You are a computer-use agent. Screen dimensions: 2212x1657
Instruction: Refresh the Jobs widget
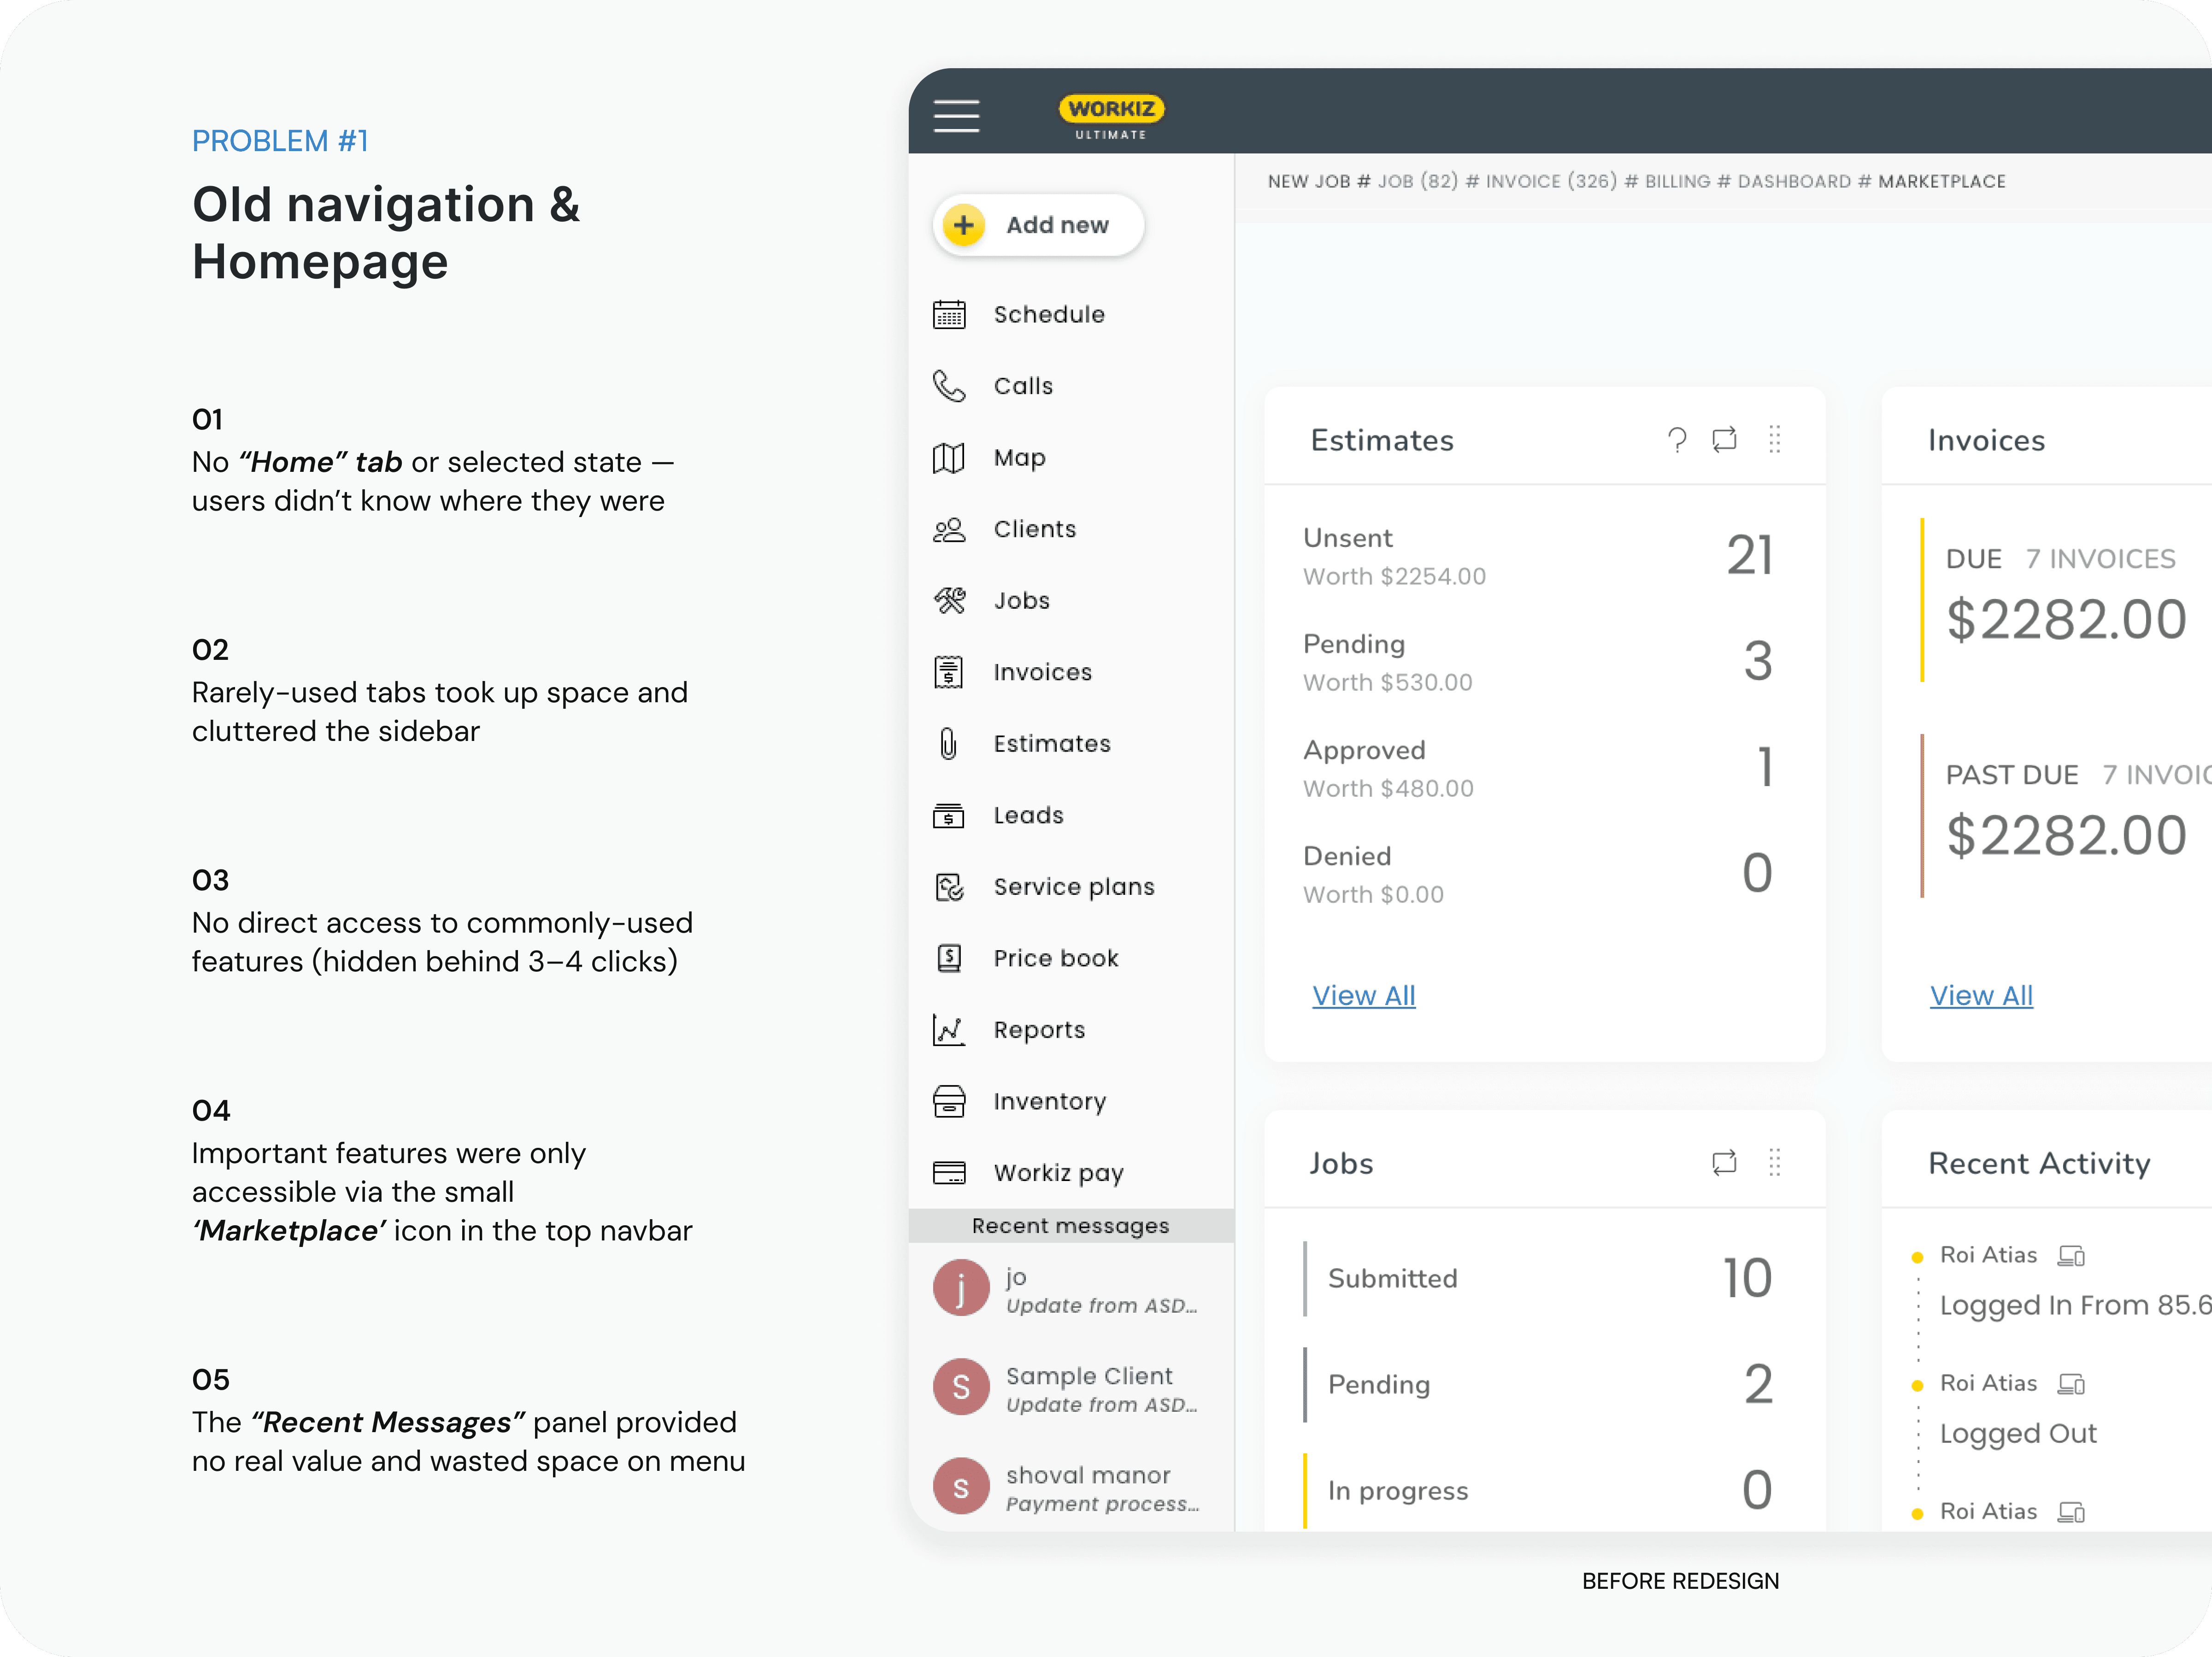(x=1724, y=1163)
